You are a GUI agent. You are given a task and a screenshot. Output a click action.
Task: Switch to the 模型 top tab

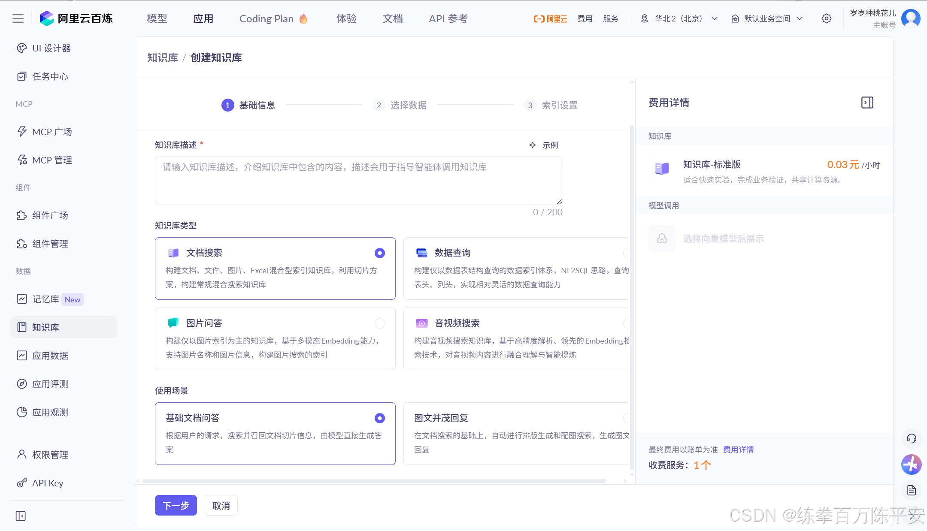tap(157, 18)
